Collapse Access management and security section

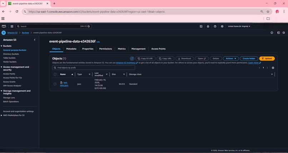pos(1,67)
